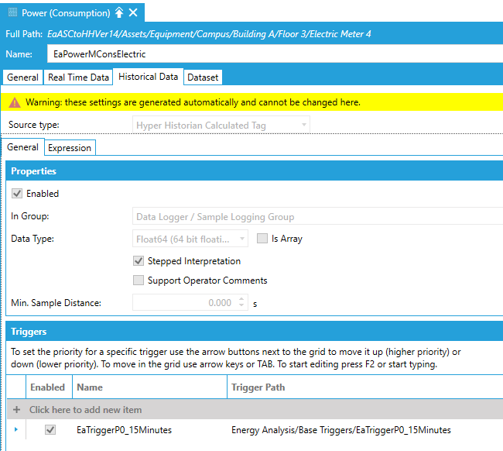Toggle the EaTriggerP0_15Minutes row's Enabled checkbox
This screenshot has width=503, height=451.
pyautogui.click(x=50, y=429)
